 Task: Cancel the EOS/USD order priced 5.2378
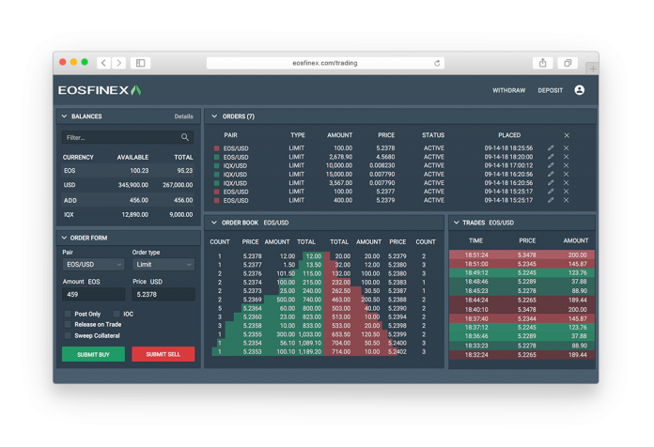pos(566,148)
